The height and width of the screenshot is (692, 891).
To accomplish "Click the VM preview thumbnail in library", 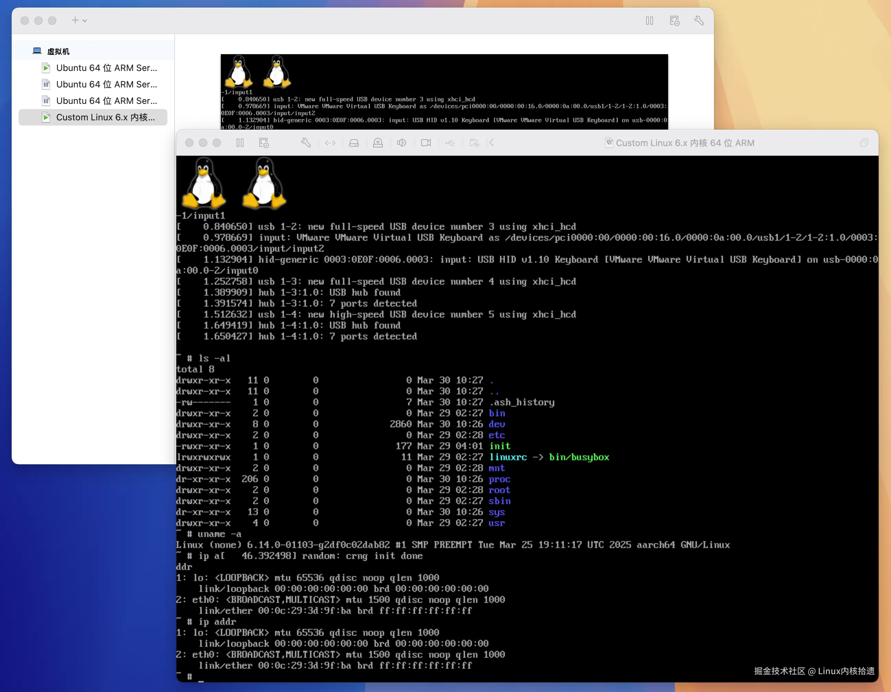I will 444,92.
